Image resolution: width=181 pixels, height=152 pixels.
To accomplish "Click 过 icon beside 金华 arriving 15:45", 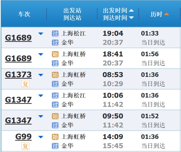I will pos(55,146).
